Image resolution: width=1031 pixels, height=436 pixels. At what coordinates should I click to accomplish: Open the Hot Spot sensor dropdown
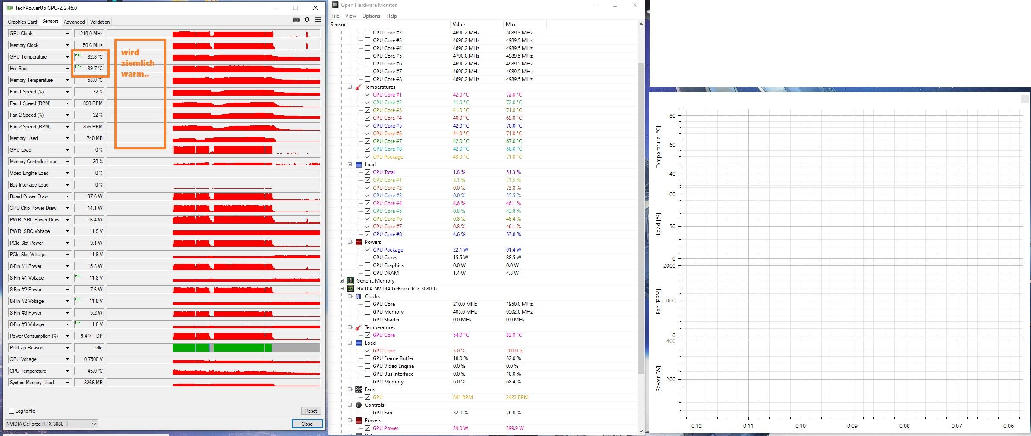coord(67,69)
